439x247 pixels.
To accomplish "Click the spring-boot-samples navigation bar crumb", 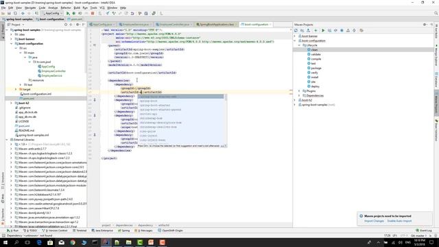I will pyautogui.click(x=19, y=19).
